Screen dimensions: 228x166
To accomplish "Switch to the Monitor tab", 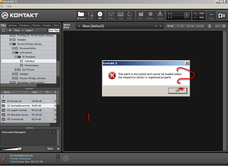I will pyautogui.click(x=36, y=25).
